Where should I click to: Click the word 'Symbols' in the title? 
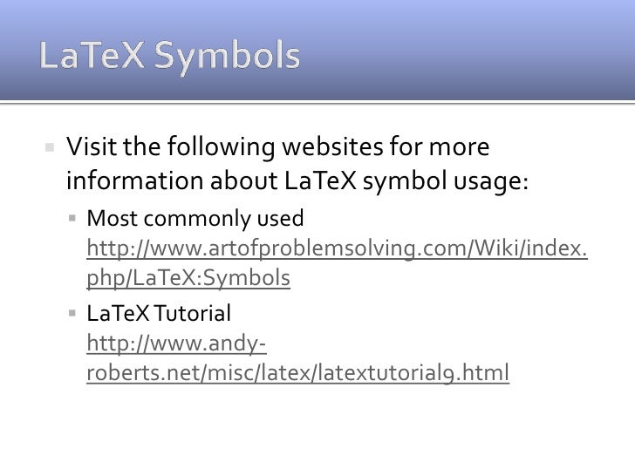[x=227, y=57]
